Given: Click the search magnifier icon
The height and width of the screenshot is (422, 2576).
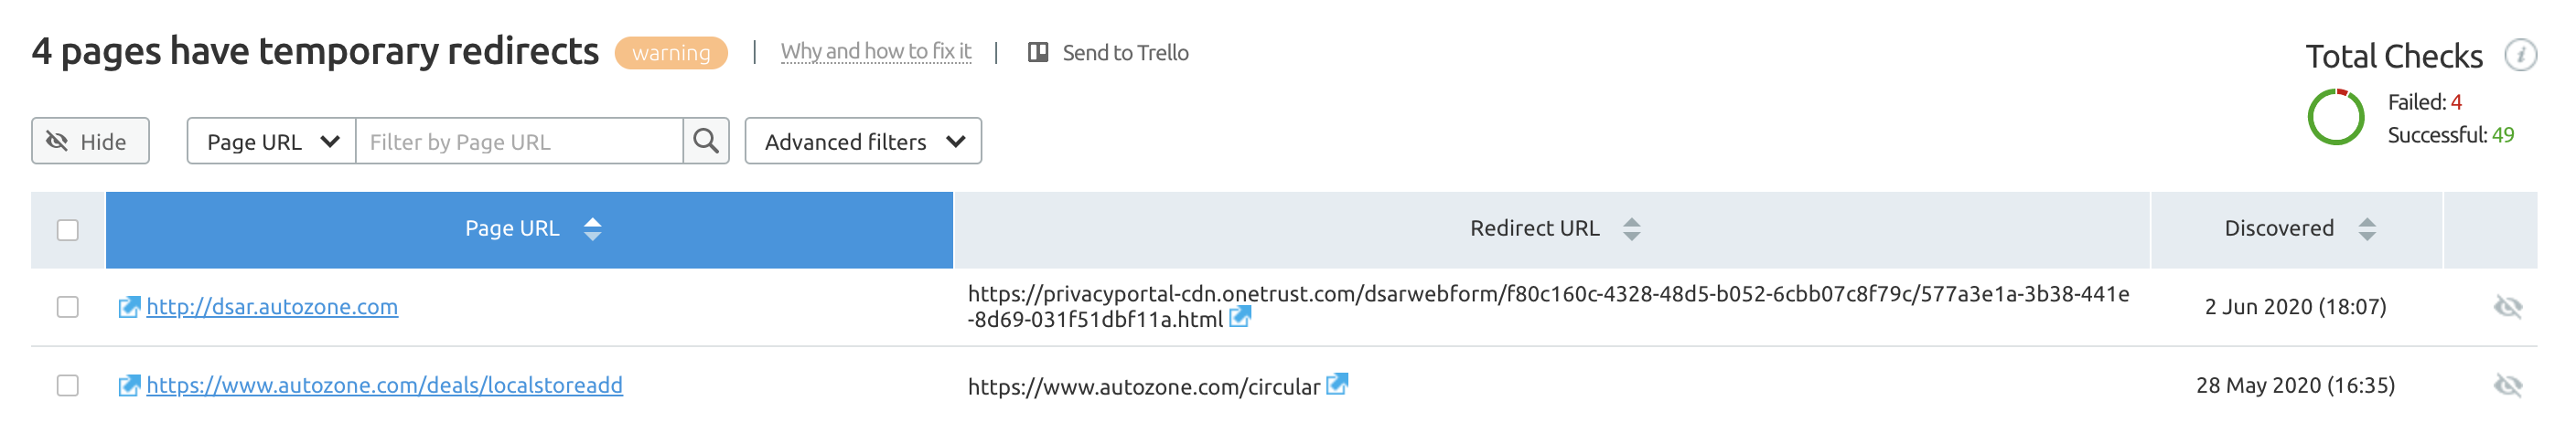Looking at the screenshot, I should point(705,142).
